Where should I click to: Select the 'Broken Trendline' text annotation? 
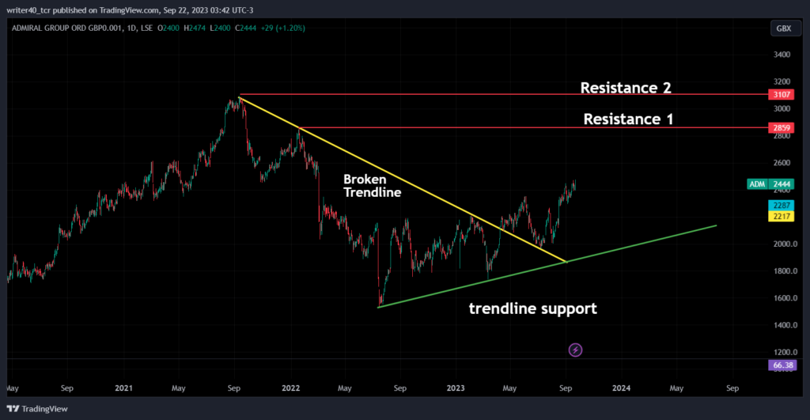coord(372,186)
